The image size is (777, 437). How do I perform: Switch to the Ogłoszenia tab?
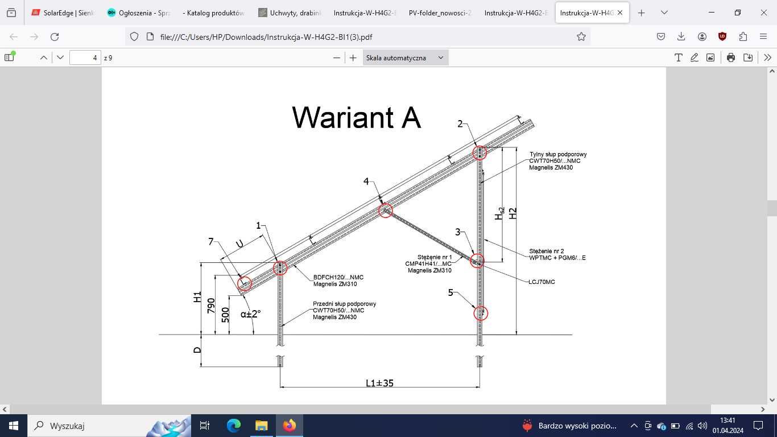point(138,13)
